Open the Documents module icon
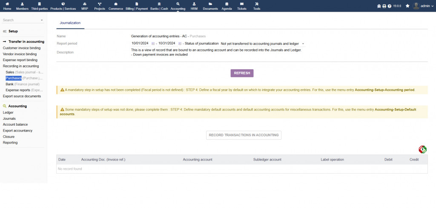Viewport: 436px width, 208px height. [210, 4]
